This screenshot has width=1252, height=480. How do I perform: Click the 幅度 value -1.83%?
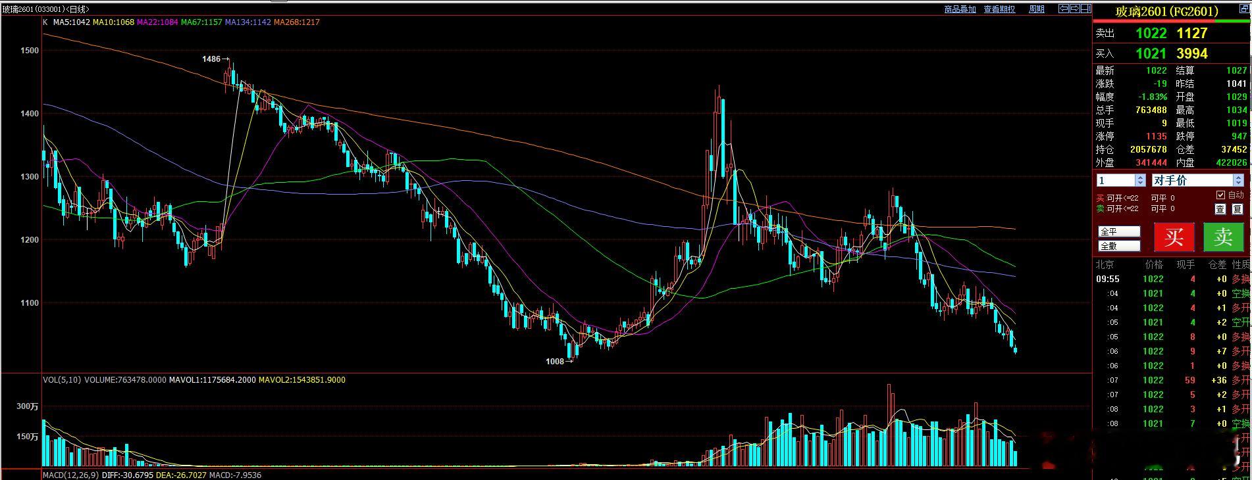(1153, 97)
